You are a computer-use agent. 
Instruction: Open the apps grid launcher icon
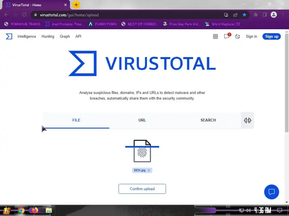[x=215, y=36]
